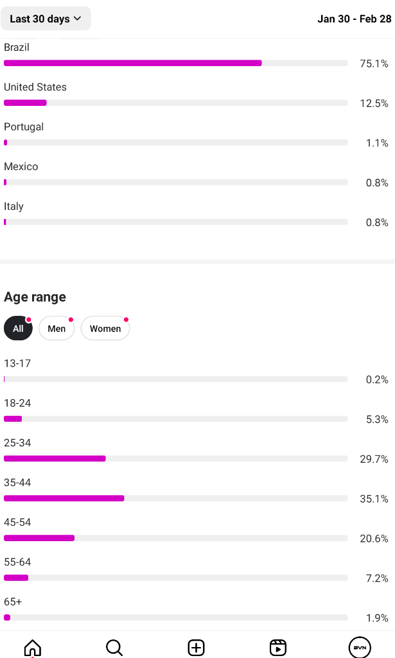Click the Age range heading

pyautogui.click(x=35, y=297)
